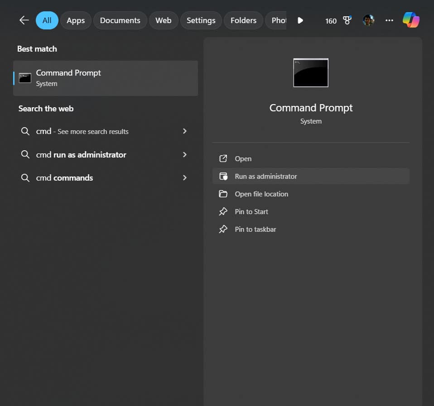Expand the "cmd - See more search results" chevron

point(184,131)
